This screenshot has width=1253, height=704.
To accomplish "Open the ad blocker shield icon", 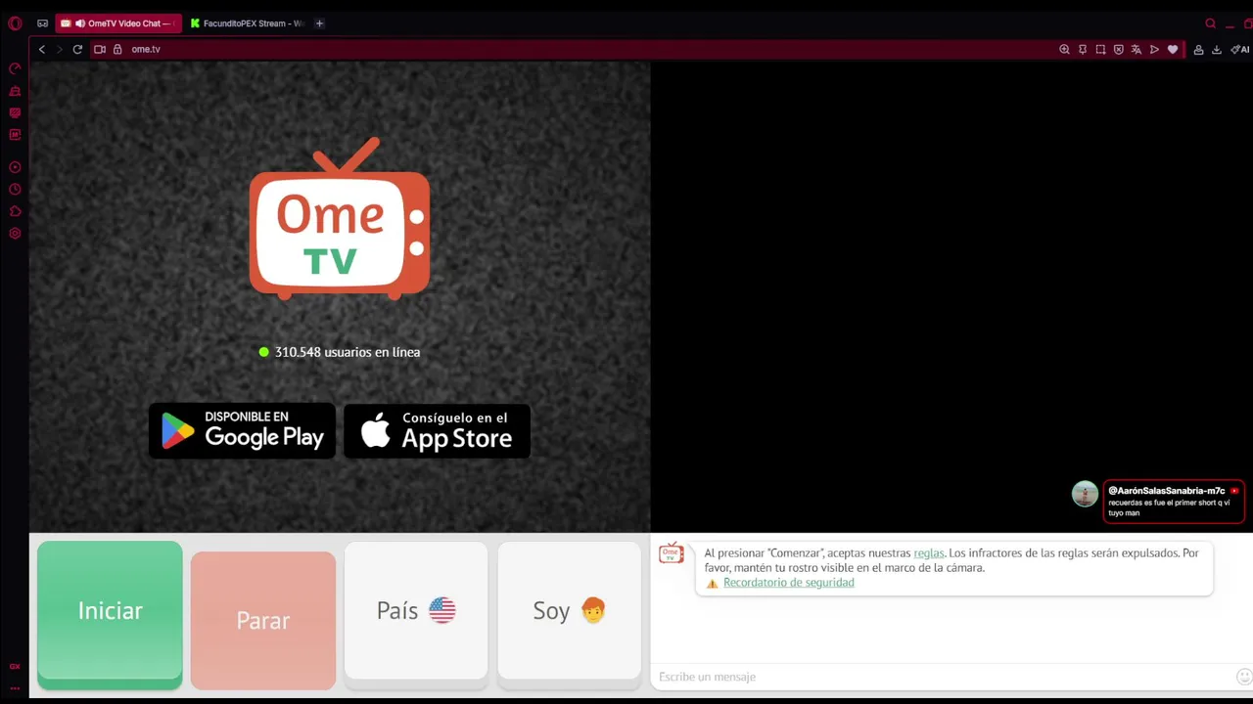I will pos(1118,49).
